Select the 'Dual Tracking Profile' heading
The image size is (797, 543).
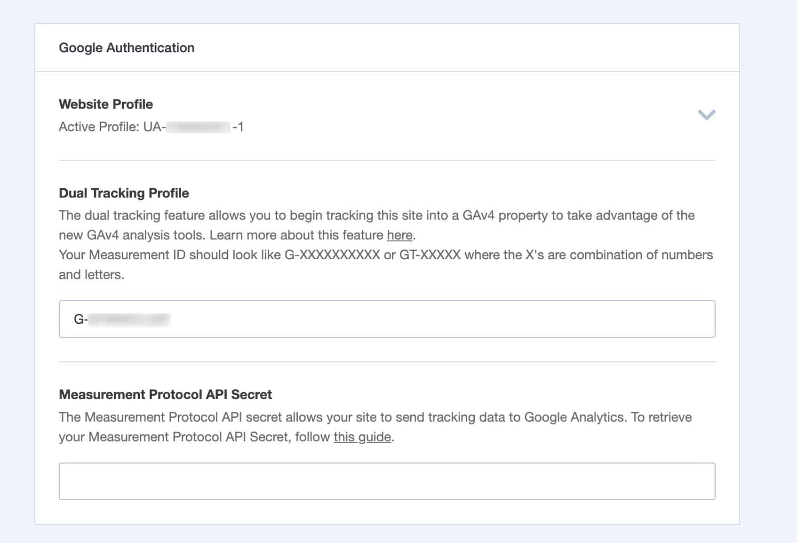[x=124, y=193]
